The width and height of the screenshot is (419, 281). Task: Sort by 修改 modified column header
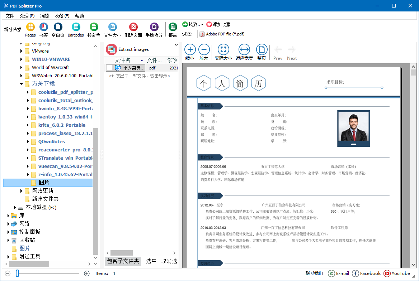tap(172, 60)
